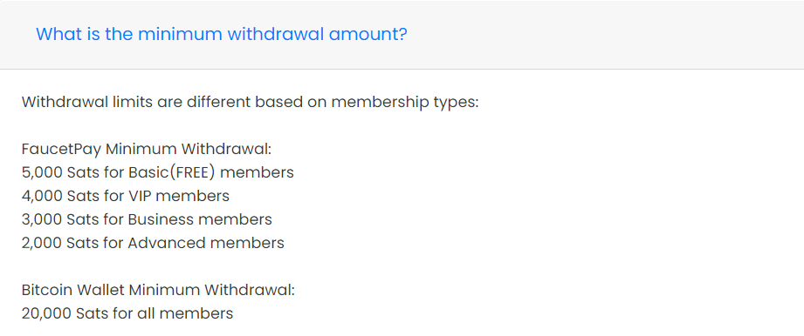The height and width of the screenshot is (336, 804).
Task: Click the word 'withdrawal' in blue question
Action: point(275,34)
